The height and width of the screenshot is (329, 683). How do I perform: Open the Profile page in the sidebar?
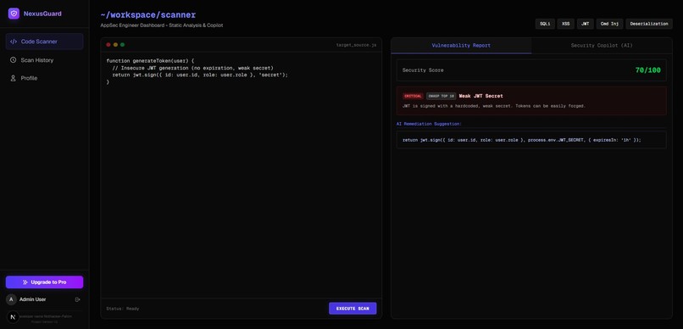44,78
